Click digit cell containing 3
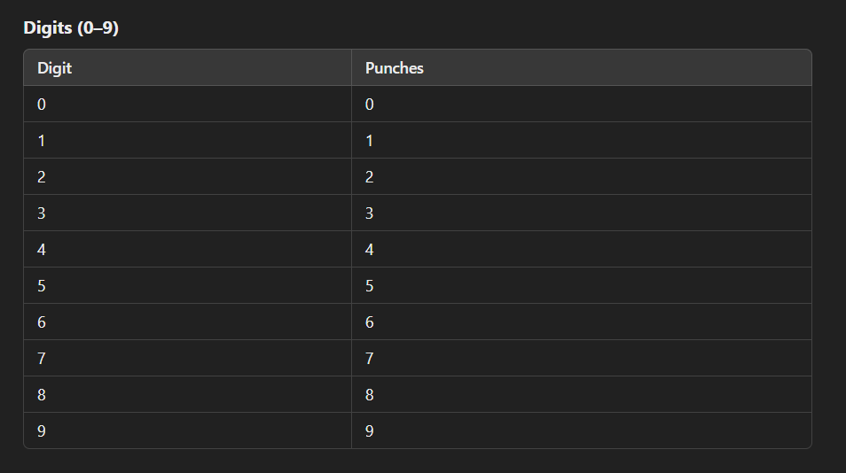 188,213
